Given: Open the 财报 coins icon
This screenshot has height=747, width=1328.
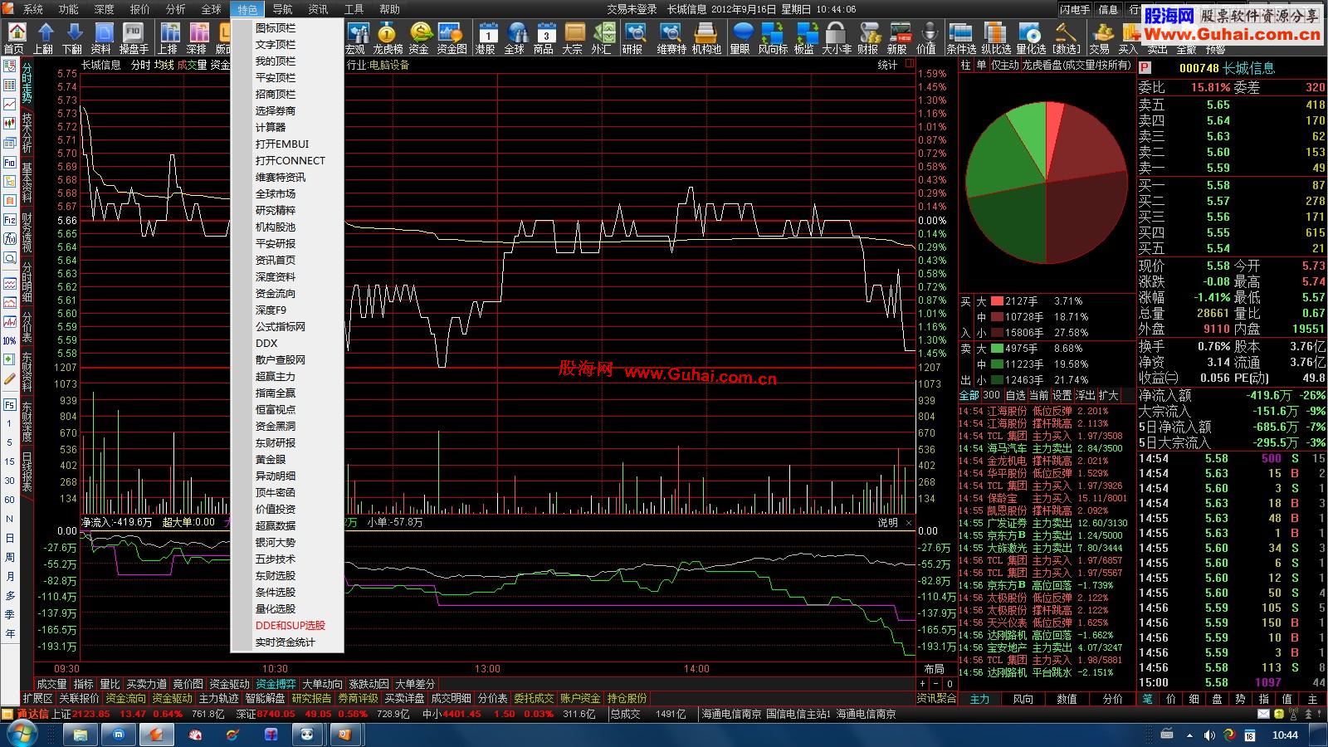Looking at the screenshot, I should (868, 38).
